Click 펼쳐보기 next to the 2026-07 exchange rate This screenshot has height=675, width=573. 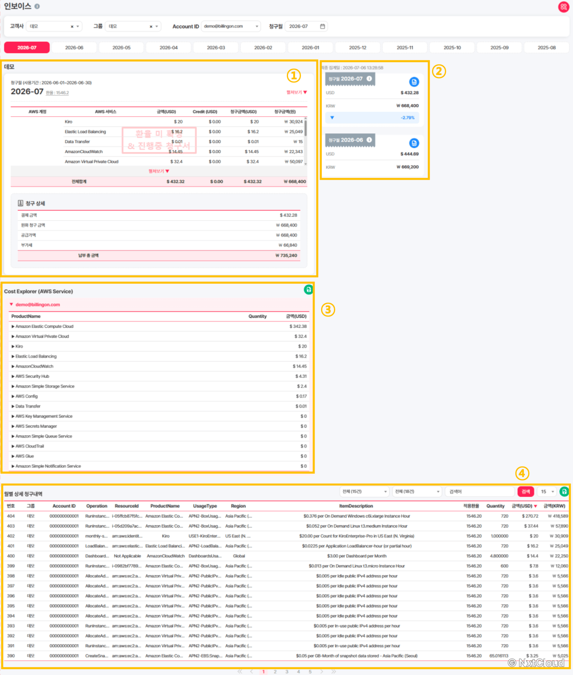tap(297, 92)
